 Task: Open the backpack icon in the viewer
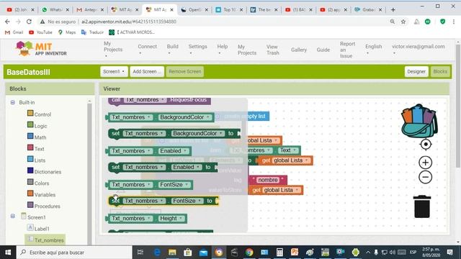pyautogui.click(x=419, y=121)
